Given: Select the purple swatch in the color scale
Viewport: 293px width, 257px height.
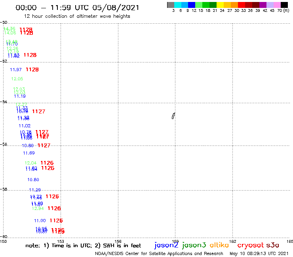Looking at the screenshot, I should [x=263, y=5].
